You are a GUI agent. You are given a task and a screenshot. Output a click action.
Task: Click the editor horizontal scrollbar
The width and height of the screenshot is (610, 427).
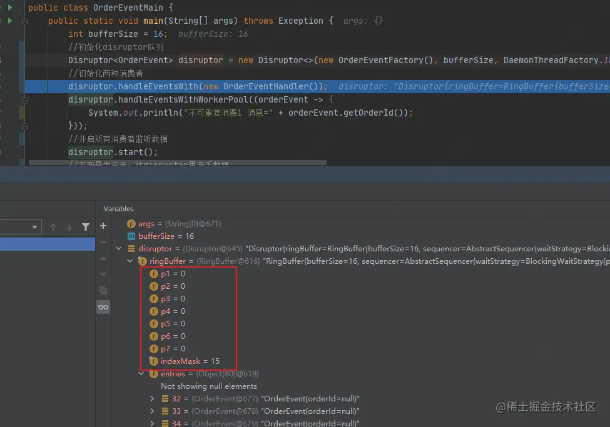[x=178, y=163]
